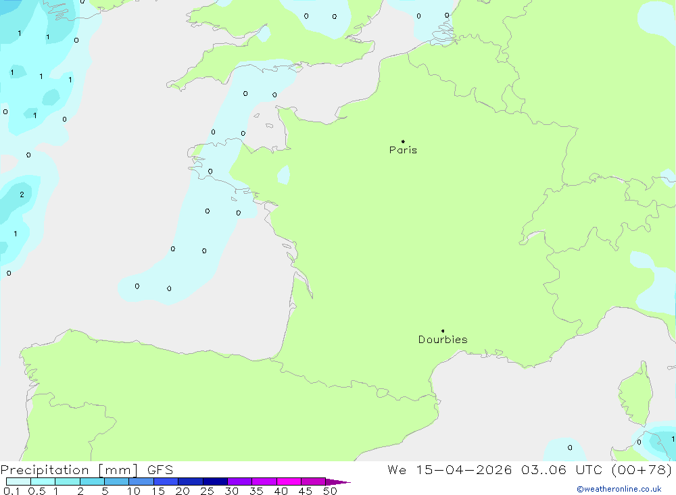Click the Paris city label
Viewport: 676px width, 495px height.
tap(403, 150)
